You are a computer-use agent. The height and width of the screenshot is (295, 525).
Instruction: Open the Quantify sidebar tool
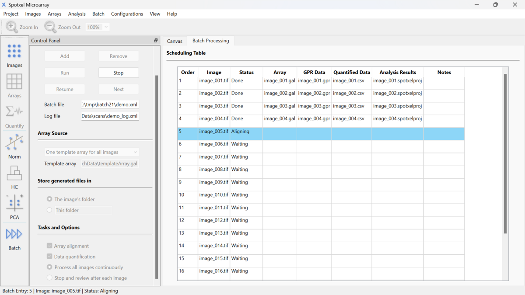pyautogui.click(x=14, y=112)
